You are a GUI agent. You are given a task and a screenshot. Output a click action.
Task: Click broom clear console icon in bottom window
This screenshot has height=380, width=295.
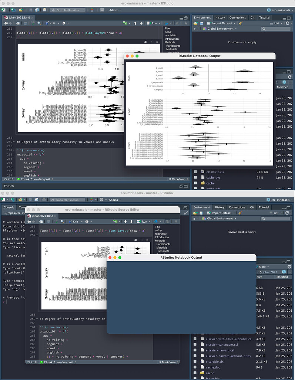pyautogui.click(x=186, y=213)
